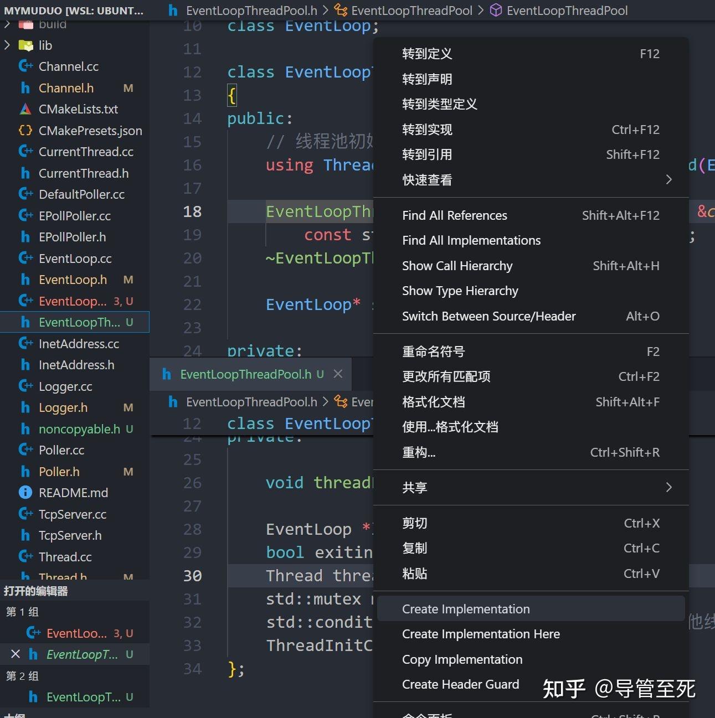Click header icon of noncopyable.h
715x718 pixels.
[25, 429]
